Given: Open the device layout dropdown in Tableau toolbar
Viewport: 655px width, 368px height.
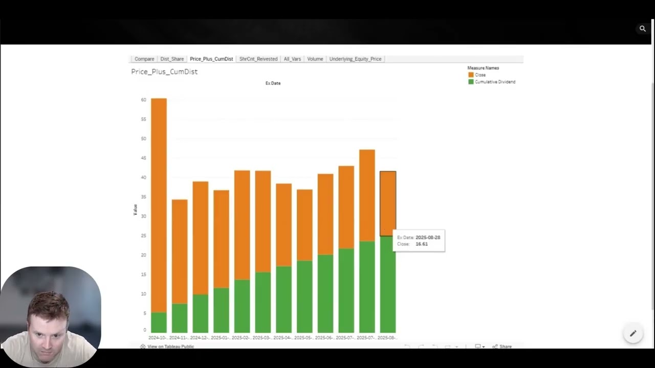Looking at the screenshot, I should 479,347.
